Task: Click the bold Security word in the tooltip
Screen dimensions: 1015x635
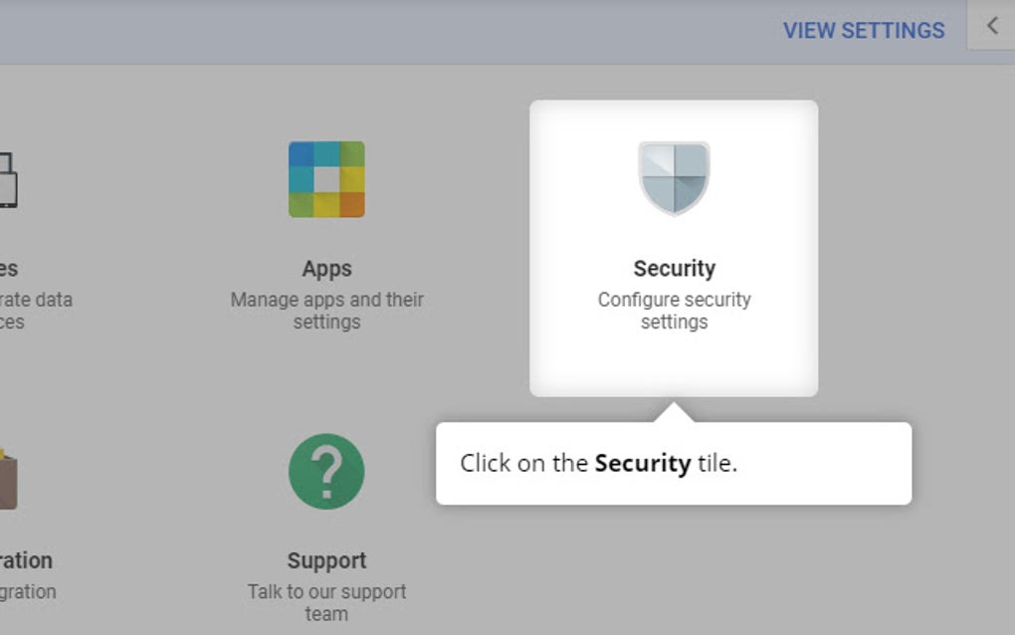Action: 642,464
